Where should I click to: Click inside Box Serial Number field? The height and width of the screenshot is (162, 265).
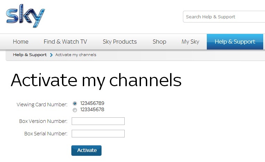(98, 134)
